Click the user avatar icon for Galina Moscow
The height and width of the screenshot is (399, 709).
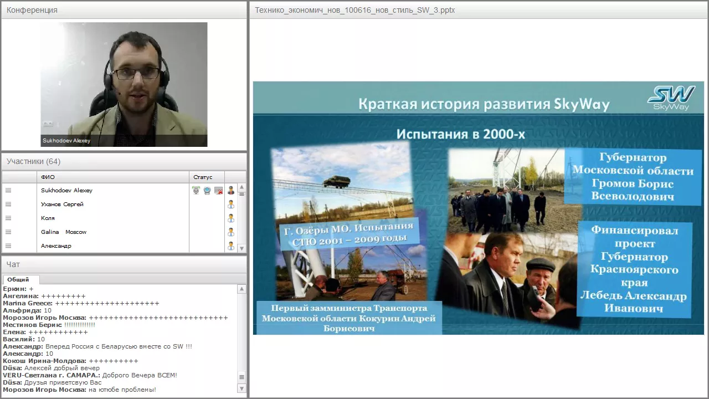pos(231,232)
